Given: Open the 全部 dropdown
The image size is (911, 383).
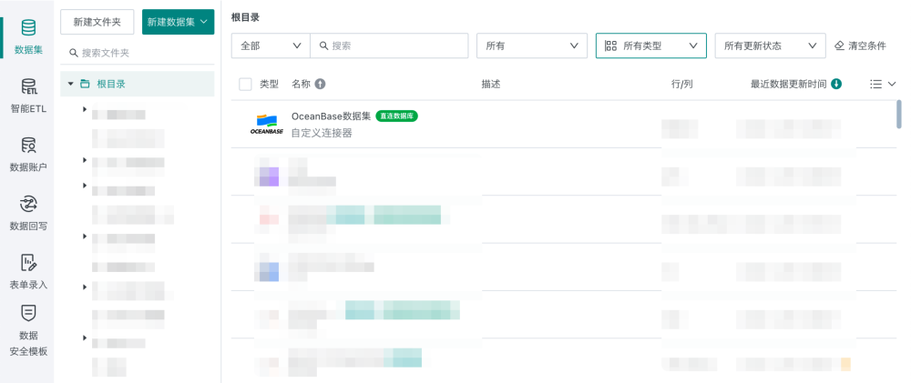Looking at the screenshot, I should point(271,45).
